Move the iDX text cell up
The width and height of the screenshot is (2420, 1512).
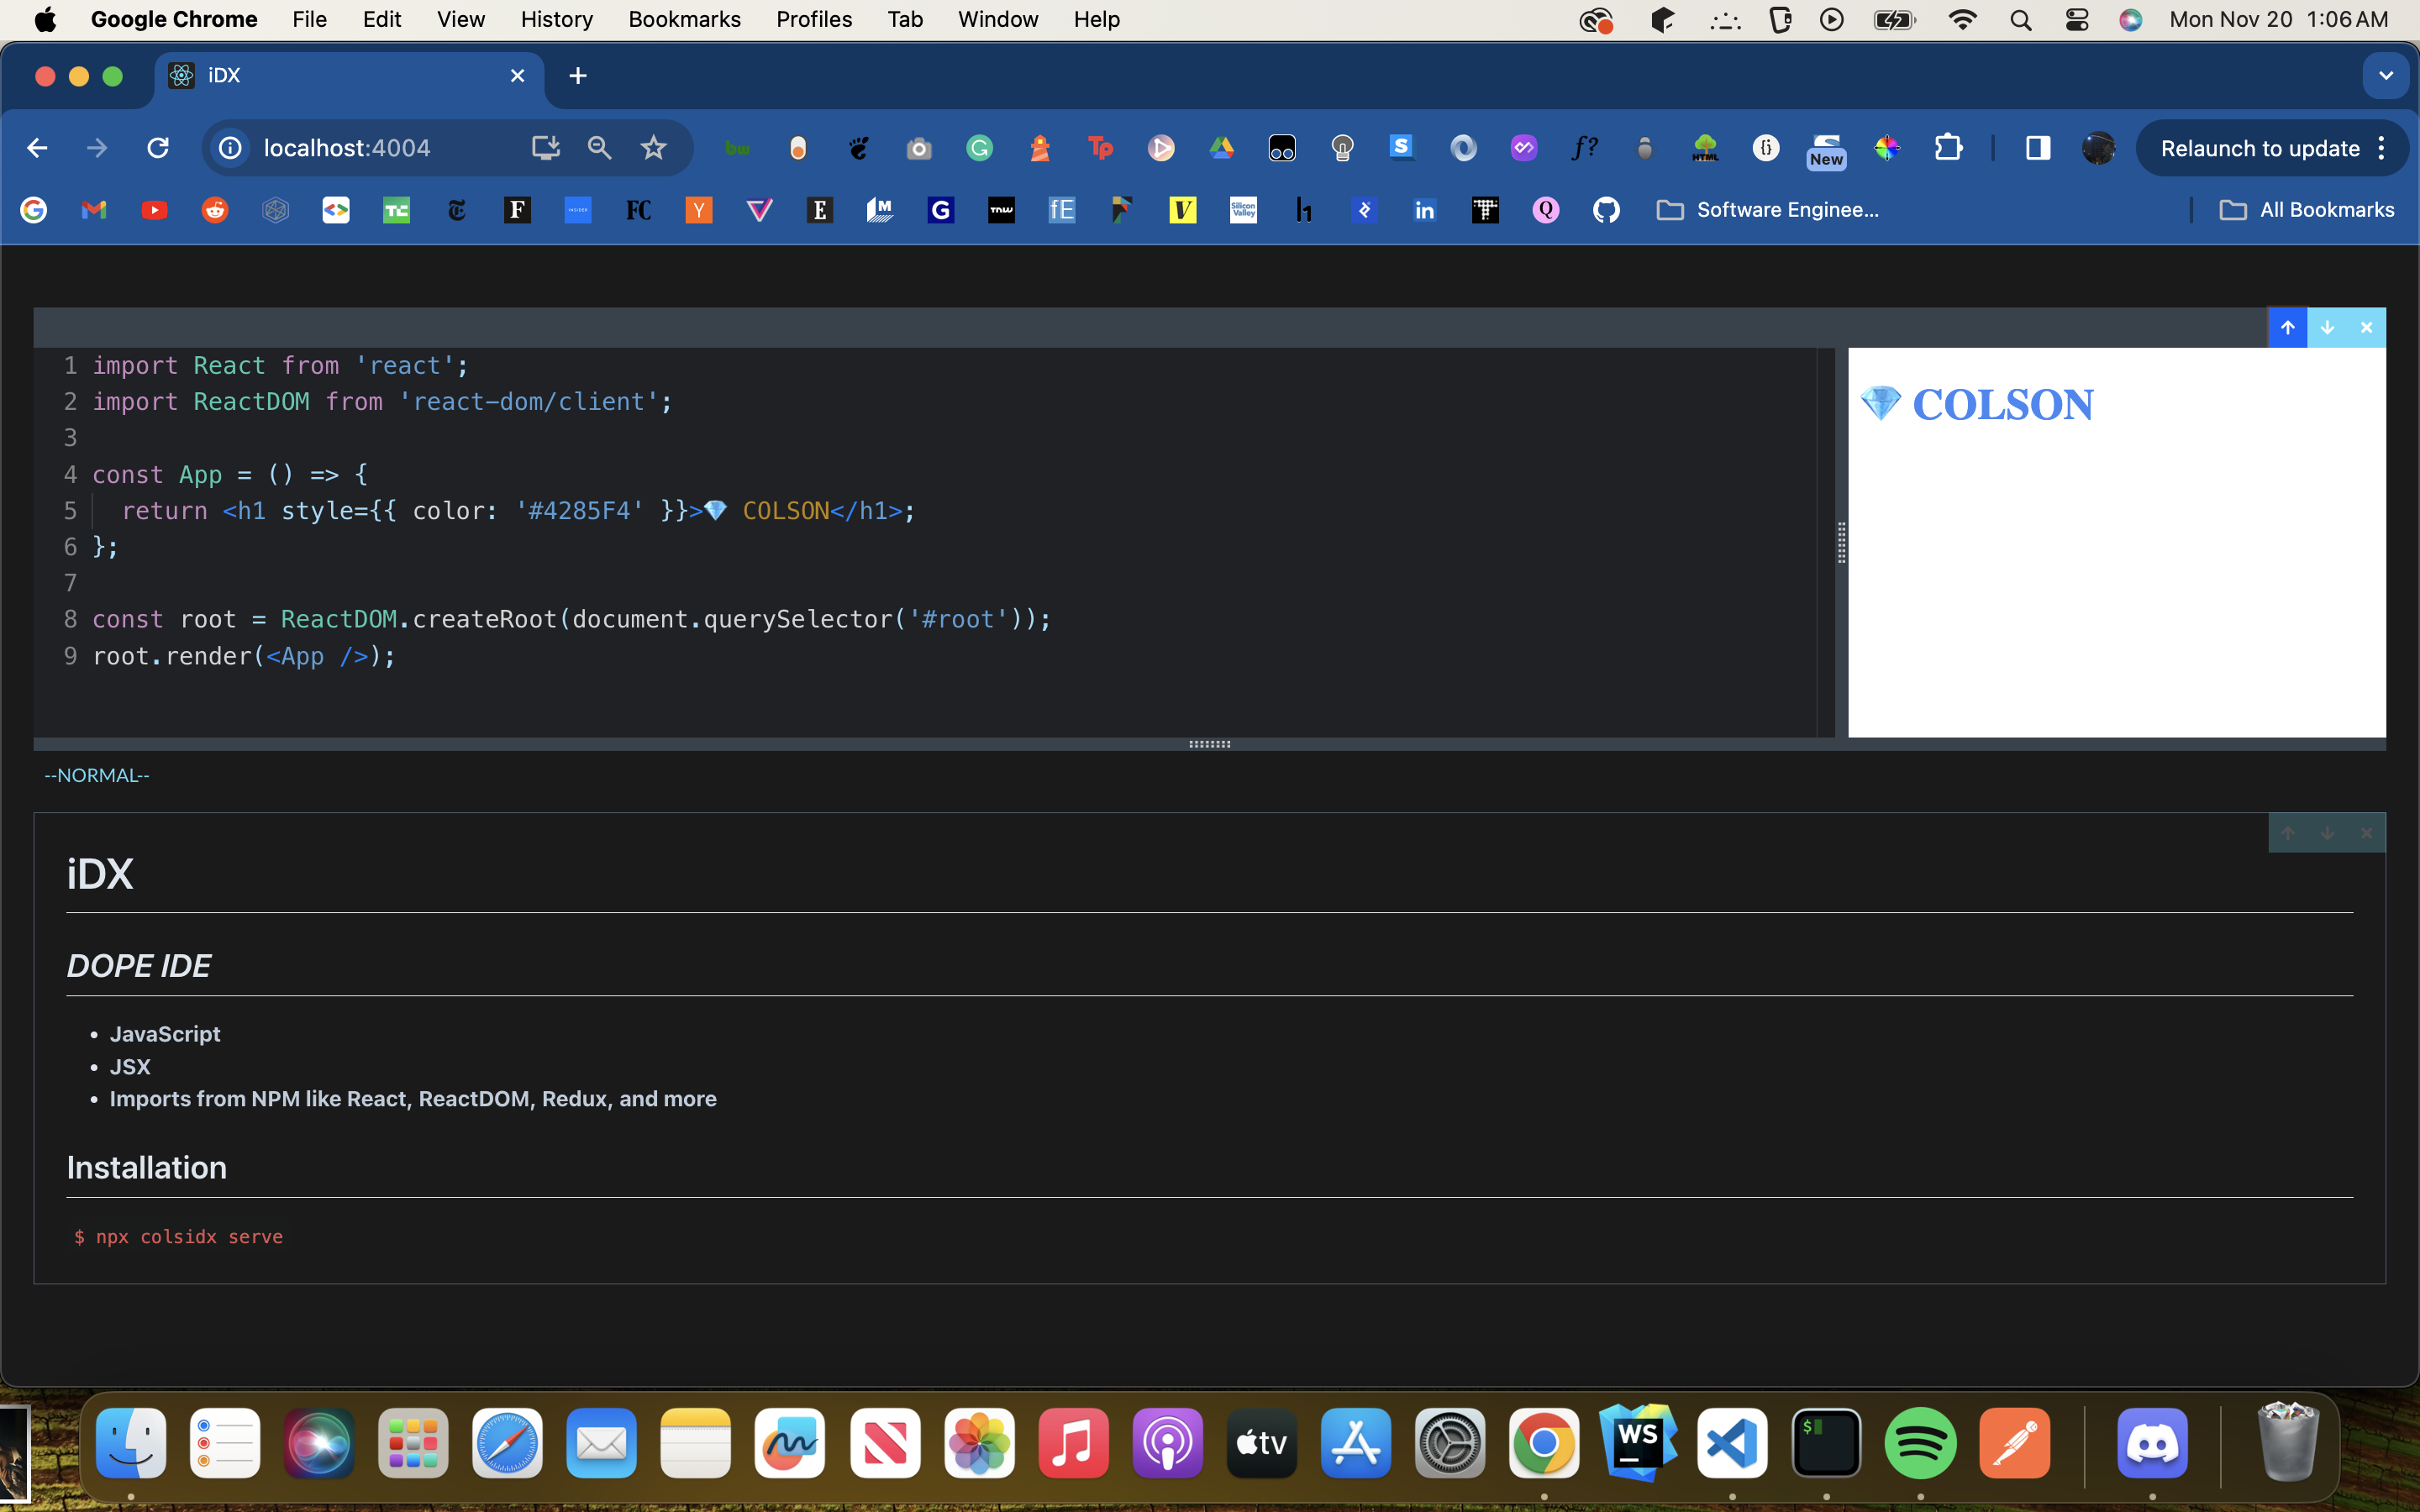[2287, 833]
